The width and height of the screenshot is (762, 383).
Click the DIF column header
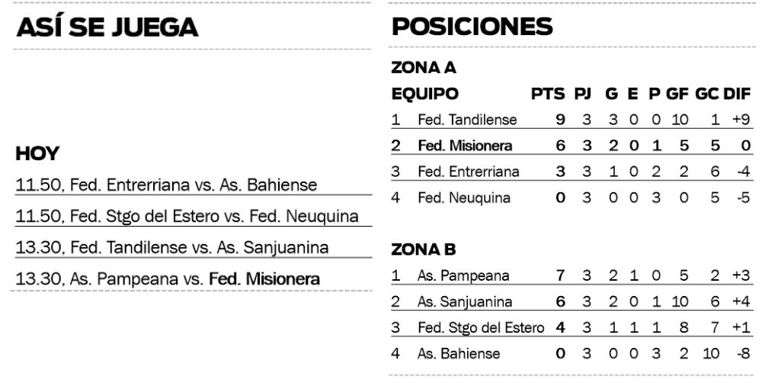pos(737,95)
